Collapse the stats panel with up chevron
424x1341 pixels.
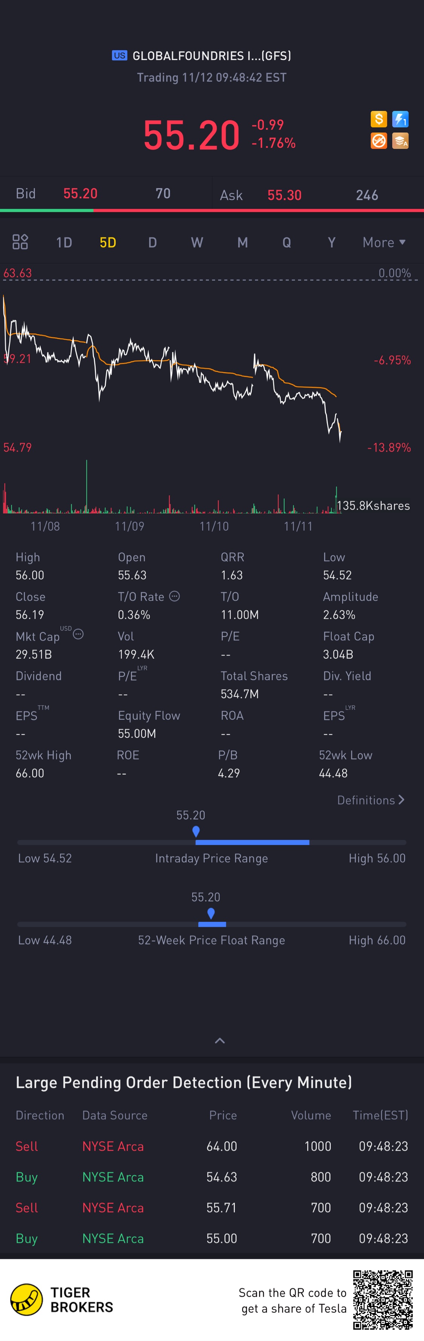(220, 1040)
